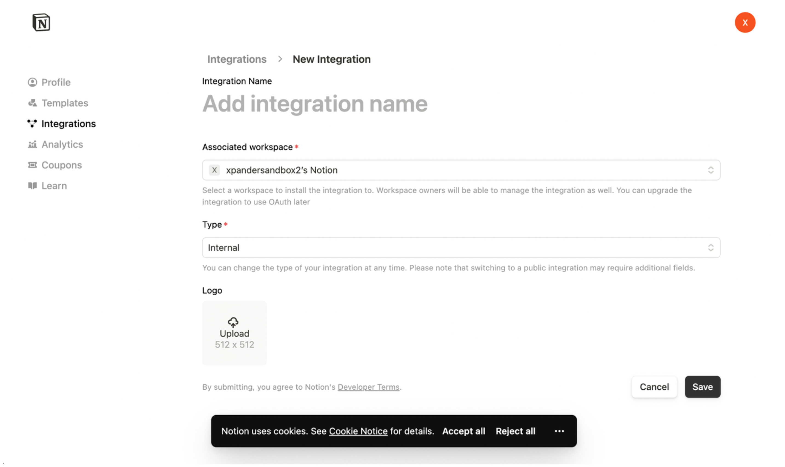Click the Integrations nodes icon in sidebar
The height and width of the screenshot is (467, 785).
click(x=32, y=124)
